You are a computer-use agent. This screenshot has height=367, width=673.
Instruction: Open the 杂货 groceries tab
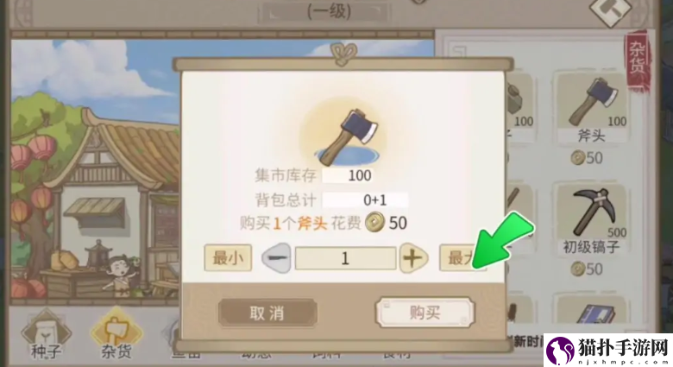tap(116, 337)
